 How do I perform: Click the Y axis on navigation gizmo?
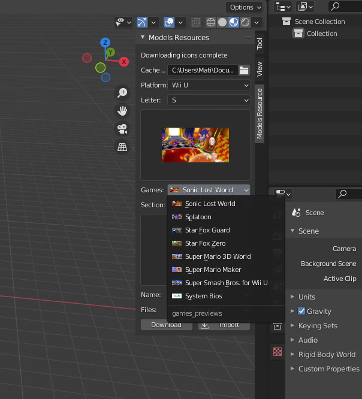110,52
